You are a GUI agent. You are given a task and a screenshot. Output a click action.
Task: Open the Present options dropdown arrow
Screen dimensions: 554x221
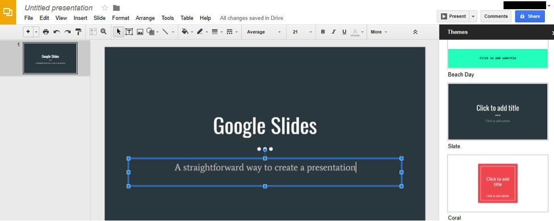pos(473,16)
